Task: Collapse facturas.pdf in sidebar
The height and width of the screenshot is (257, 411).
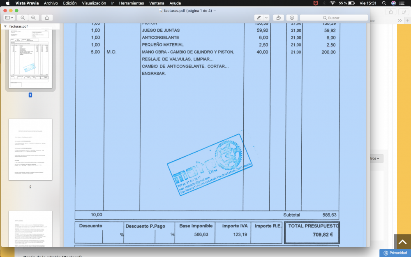Action: (5, 26)
